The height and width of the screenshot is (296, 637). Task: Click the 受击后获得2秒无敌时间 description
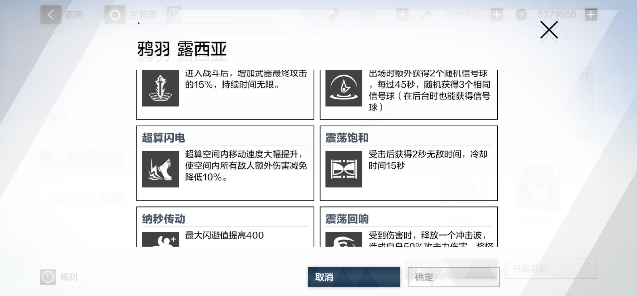pyautogui.click(x=428, y=160)
